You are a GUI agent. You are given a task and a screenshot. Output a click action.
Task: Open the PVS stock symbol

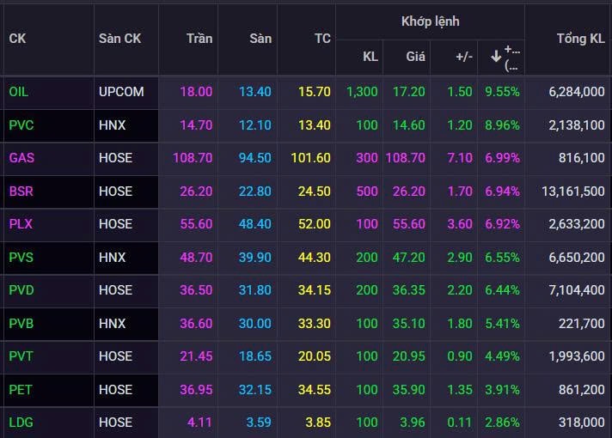21,257
